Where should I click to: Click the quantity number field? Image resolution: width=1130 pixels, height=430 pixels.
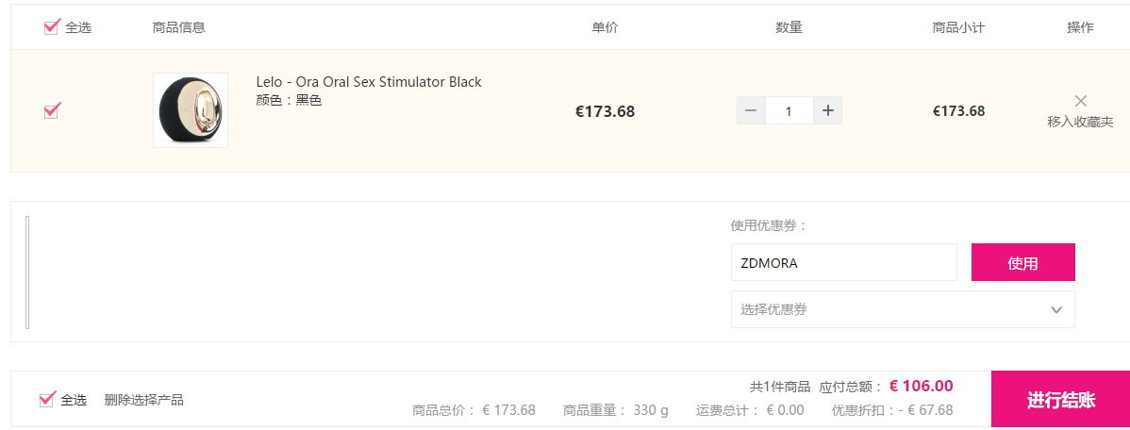click(x=789, y=111)
